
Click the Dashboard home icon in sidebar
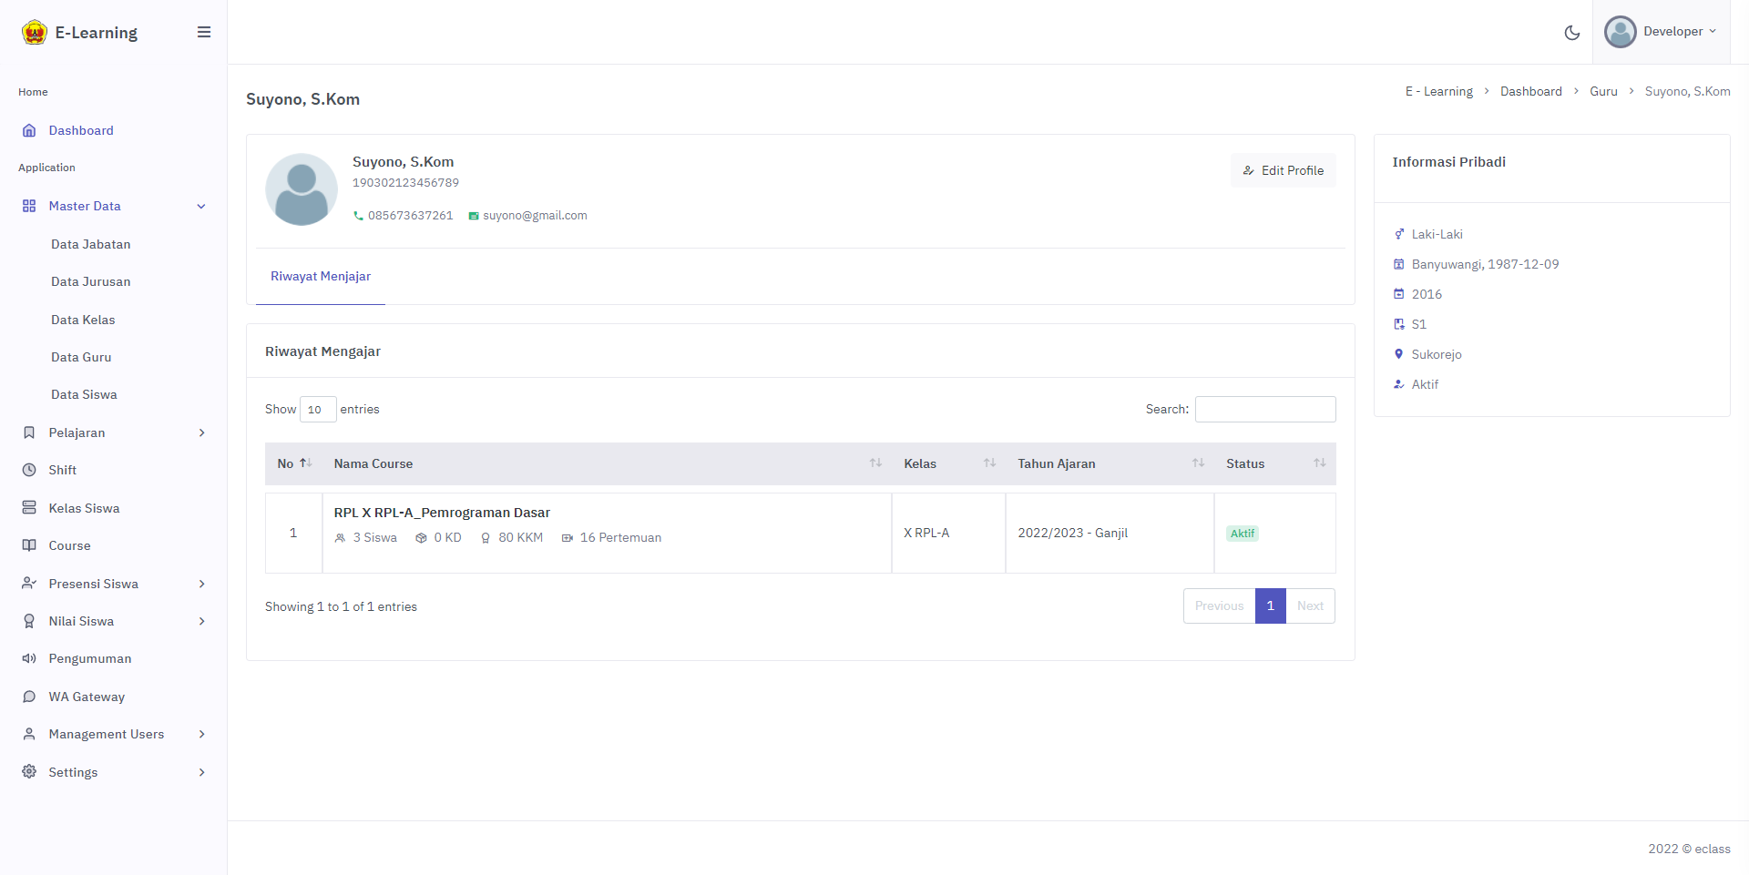tap(29, 130)
